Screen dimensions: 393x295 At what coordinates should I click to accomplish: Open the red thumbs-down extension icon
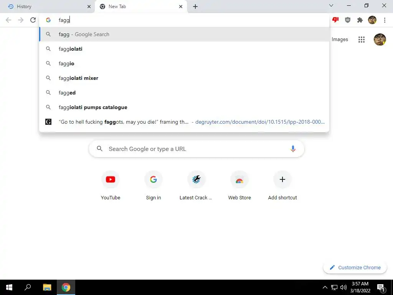point(335,20)
